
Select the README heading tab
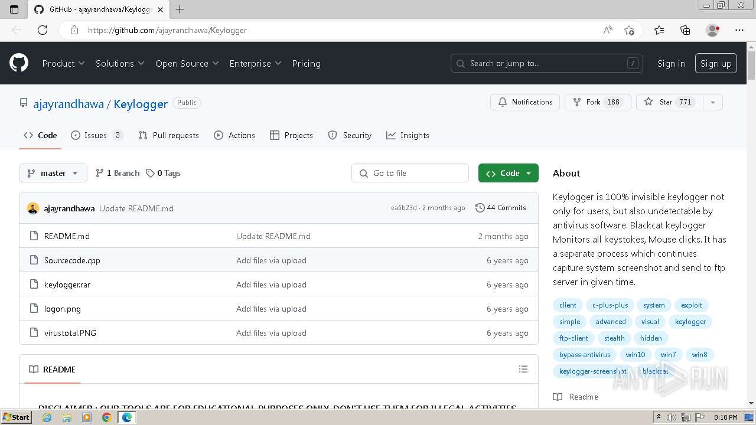click(53, 370)
